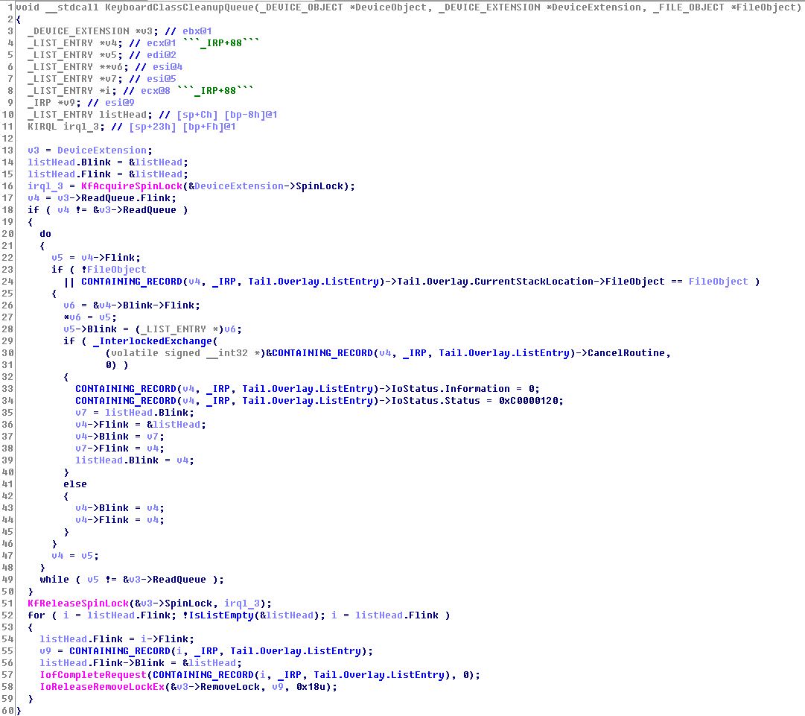Click the KfReleaseSpinLock function call

[78, 603]
